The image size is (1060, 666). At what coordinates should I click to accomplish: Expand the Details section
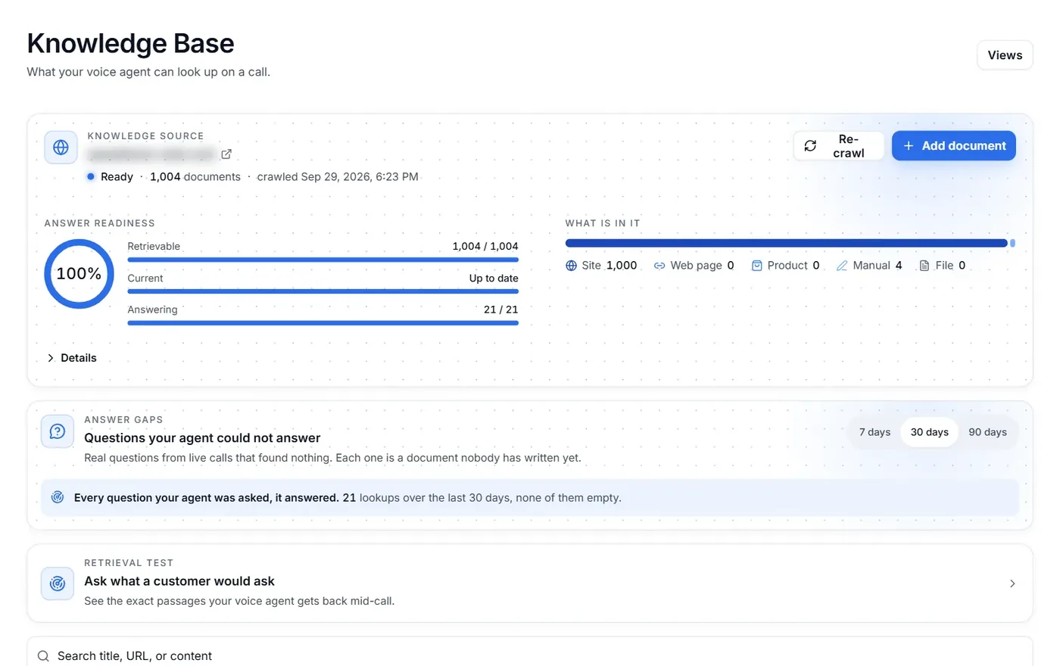(x=72, y=358)
